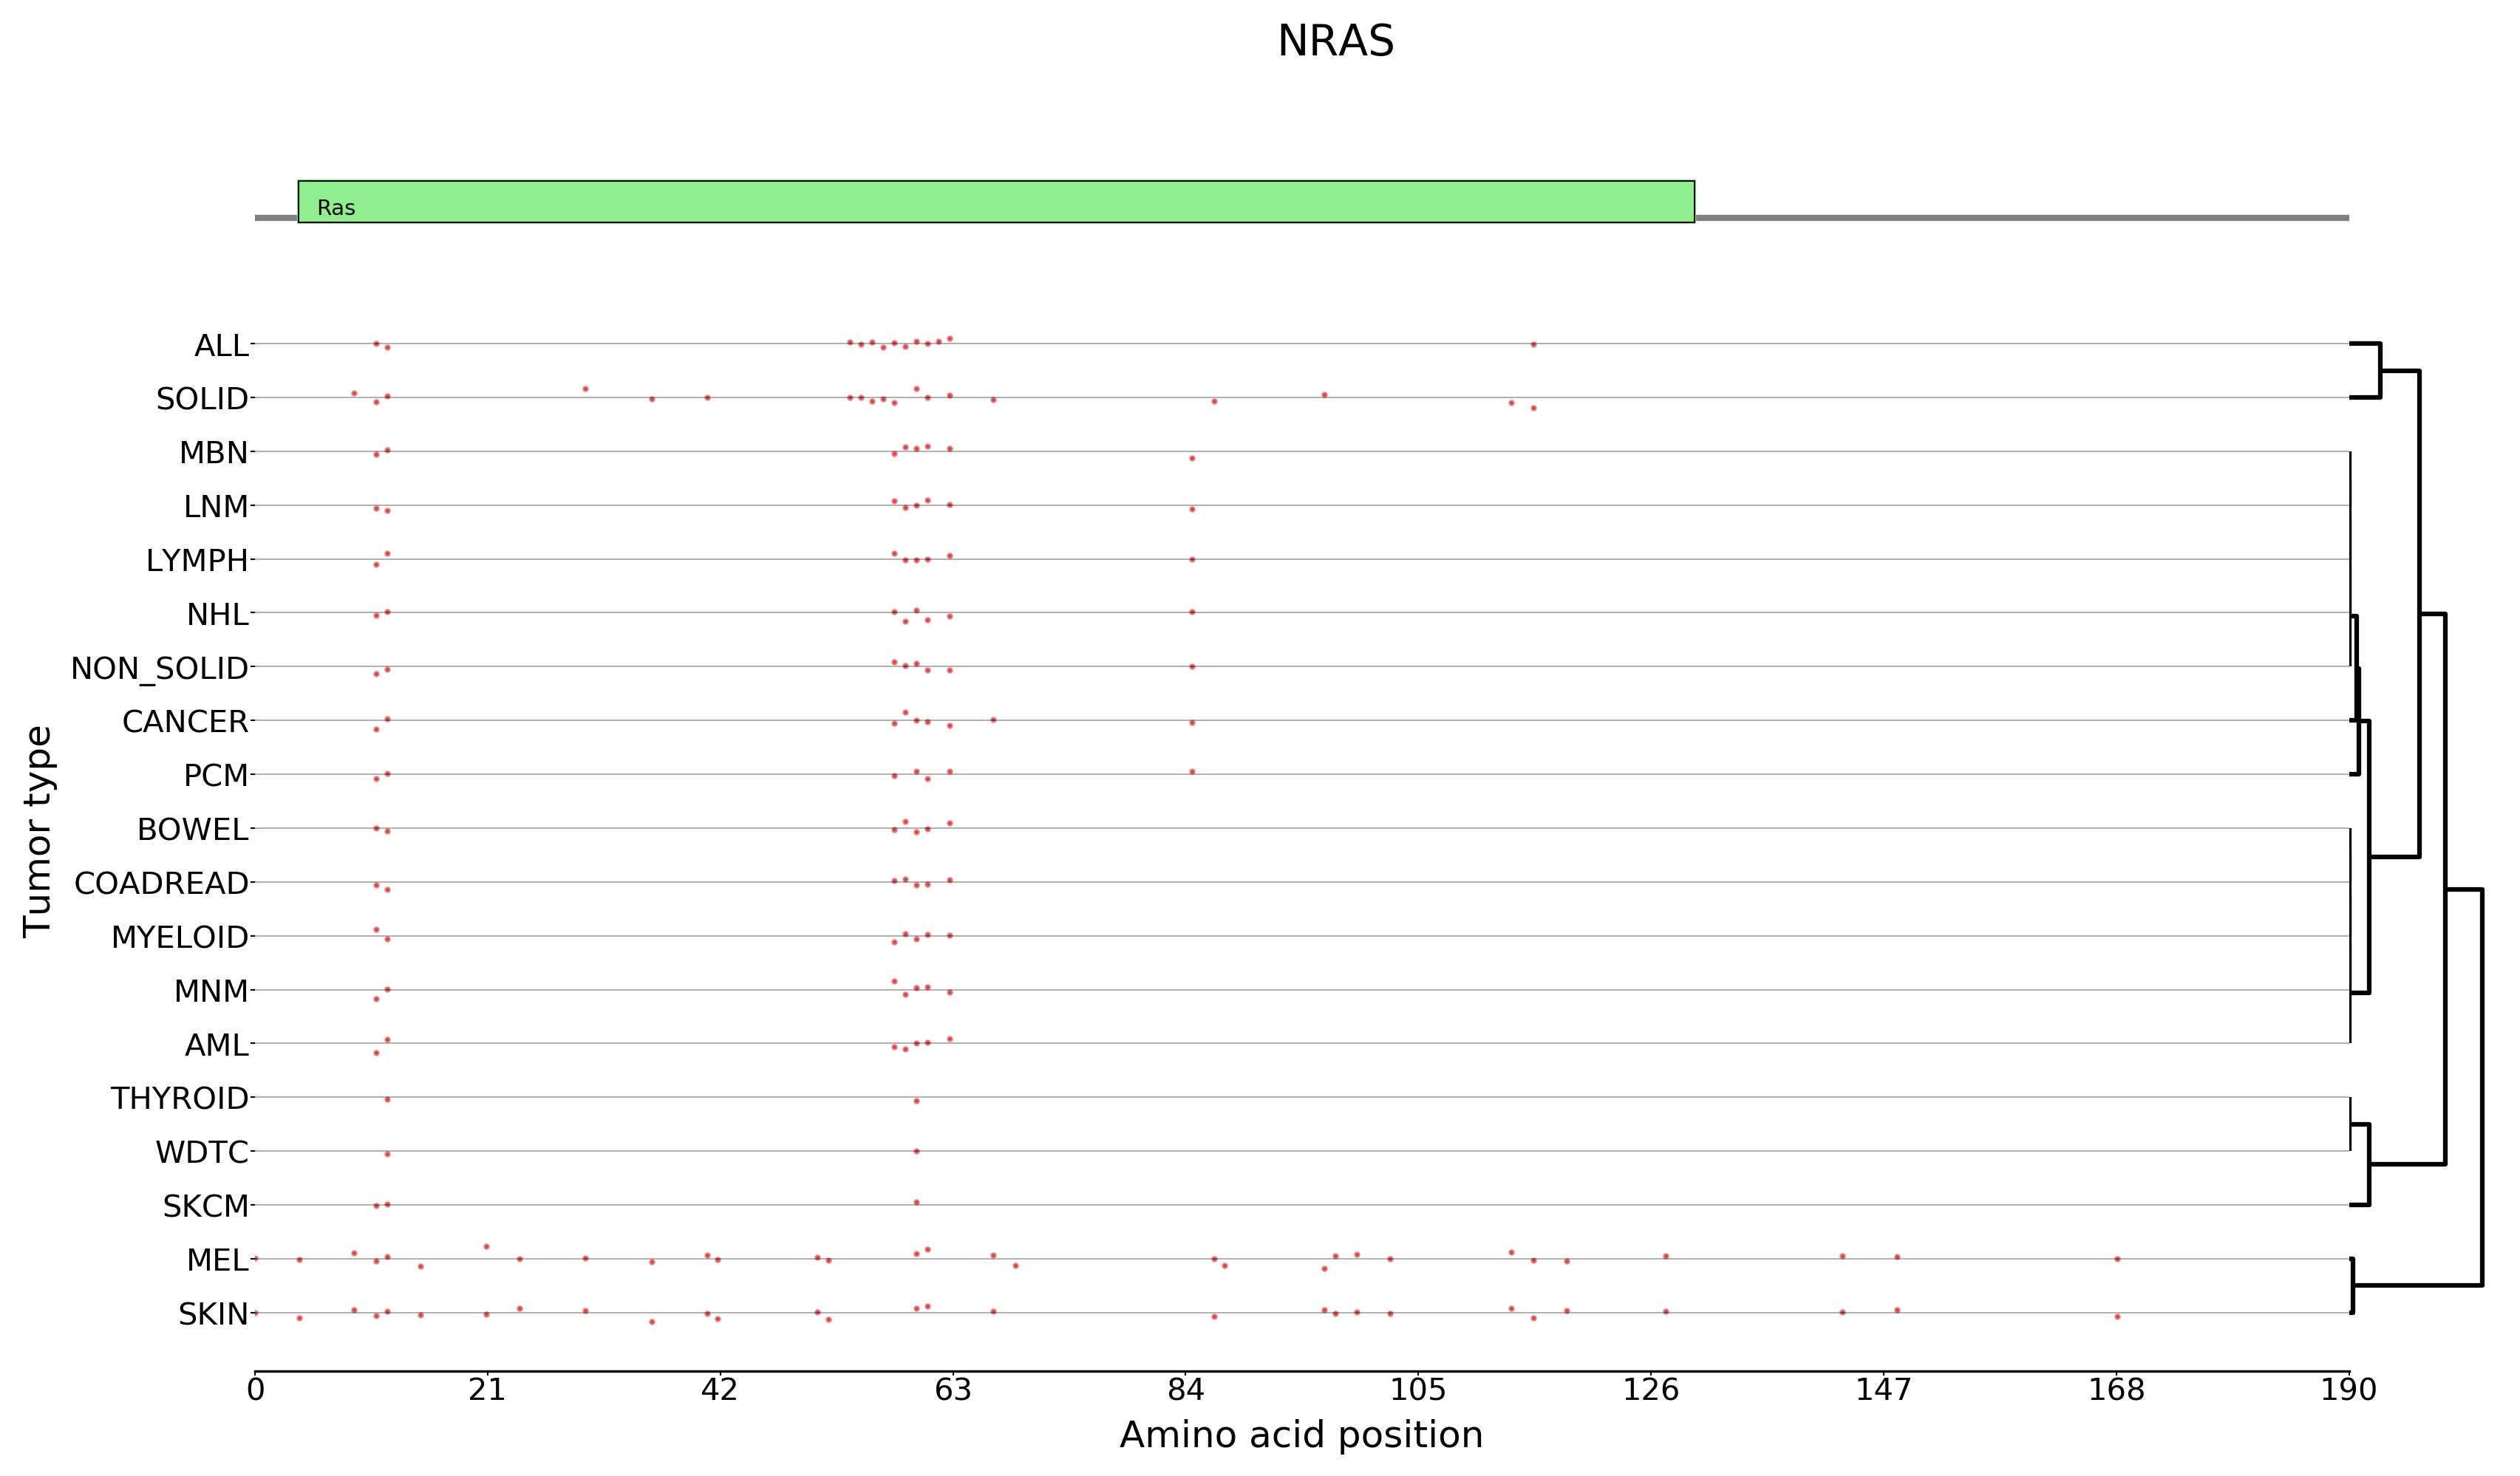
Task: Click the COADREAD row label
Action: 161,884
